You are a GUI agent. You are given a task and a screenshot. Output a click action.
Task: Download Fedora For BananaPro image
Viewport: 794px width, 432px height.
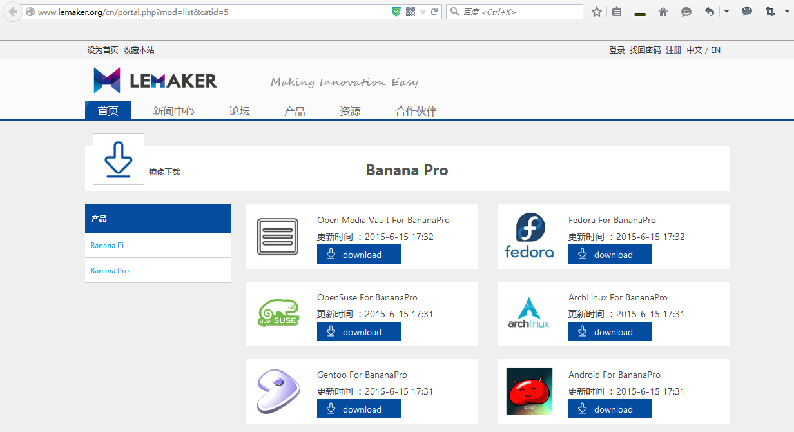click(610, 254)
